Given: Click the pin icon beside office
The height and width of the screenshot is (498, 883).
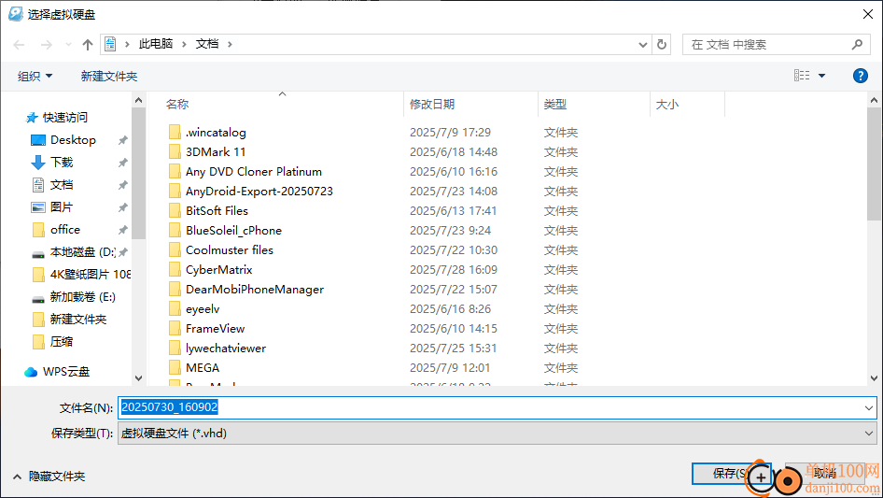Looking at the screenshot, I should (x=123, y=230).
